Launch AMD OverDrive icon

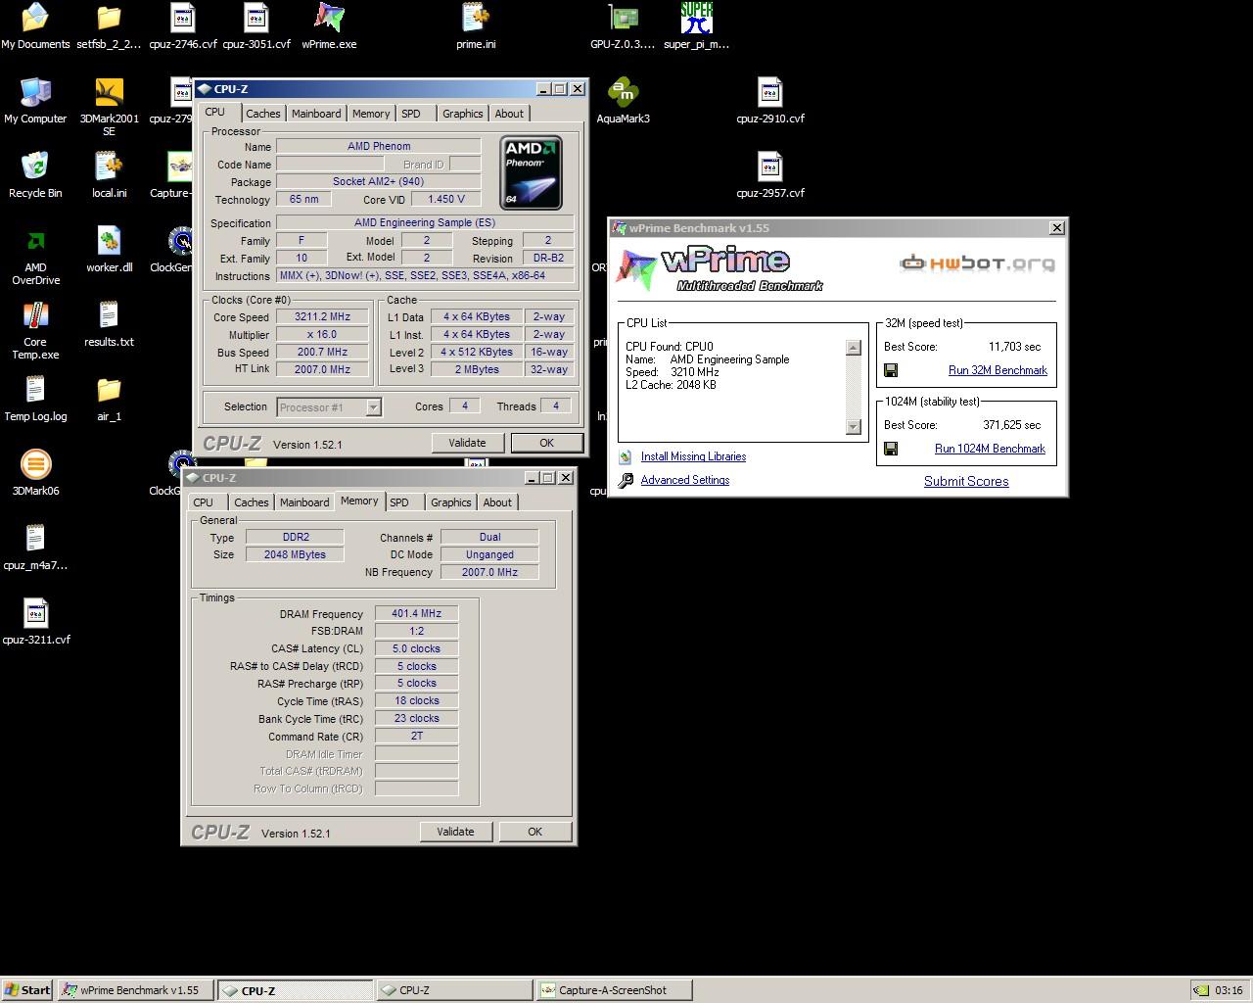click(35, 256)
